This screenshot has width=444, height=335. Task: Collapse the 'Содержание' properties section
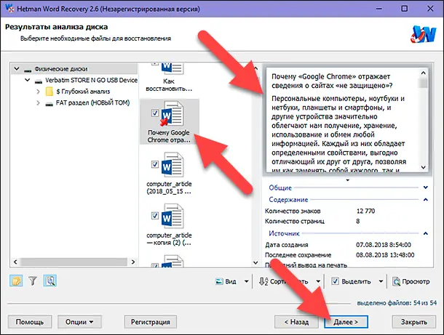click(x=425, y=199)
